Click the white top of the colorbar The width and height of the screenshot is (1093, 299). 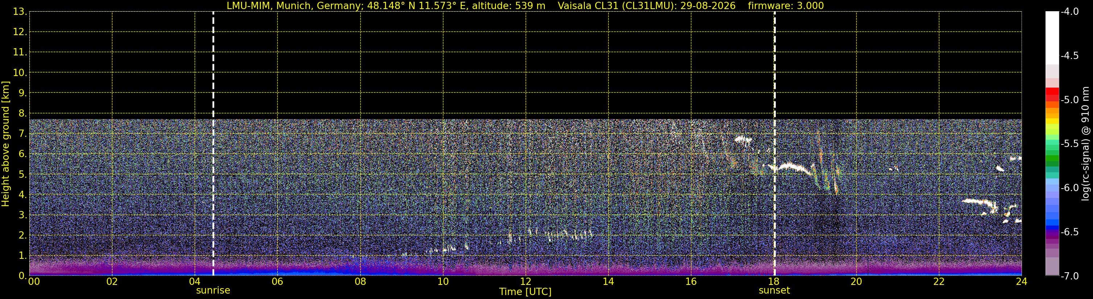pos(1052,37)
